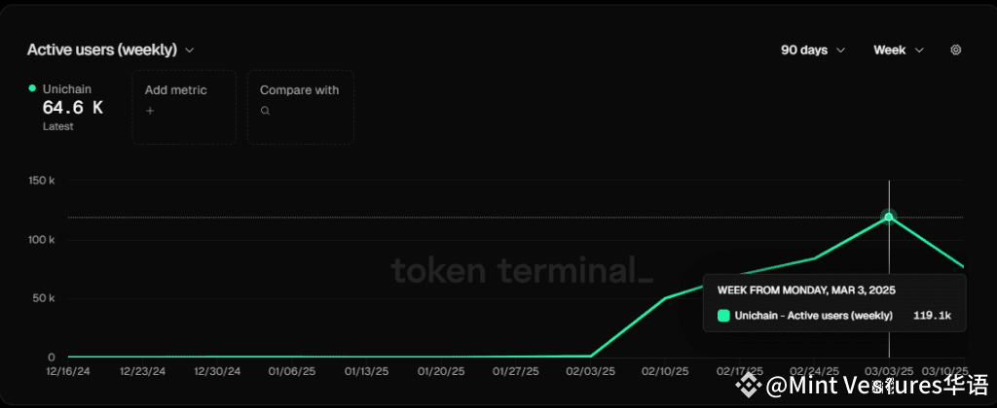Image resolution: width=997 pixels, height=408 pixels.
Task: Click the green Unichain legend dot
Action: click(32, 88)
